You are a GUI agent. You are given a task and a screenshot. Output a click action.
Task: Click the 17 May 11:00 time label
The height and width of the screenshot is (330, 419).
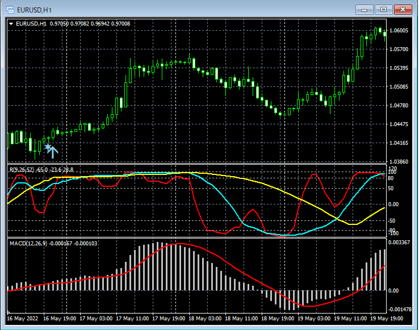[132, 319]
